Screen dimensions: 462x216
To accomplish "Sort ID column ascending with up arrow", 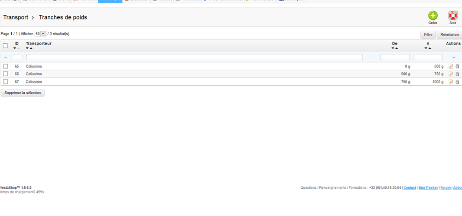I will (x=19, y=48).
